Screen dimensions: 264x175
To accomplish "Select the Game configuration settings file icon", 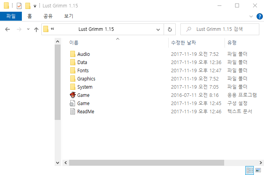I will click(x=72, y=104).
